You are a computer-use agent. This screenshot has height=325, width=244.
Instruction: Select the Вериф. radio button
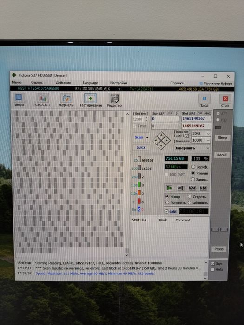tap(193, 167)
